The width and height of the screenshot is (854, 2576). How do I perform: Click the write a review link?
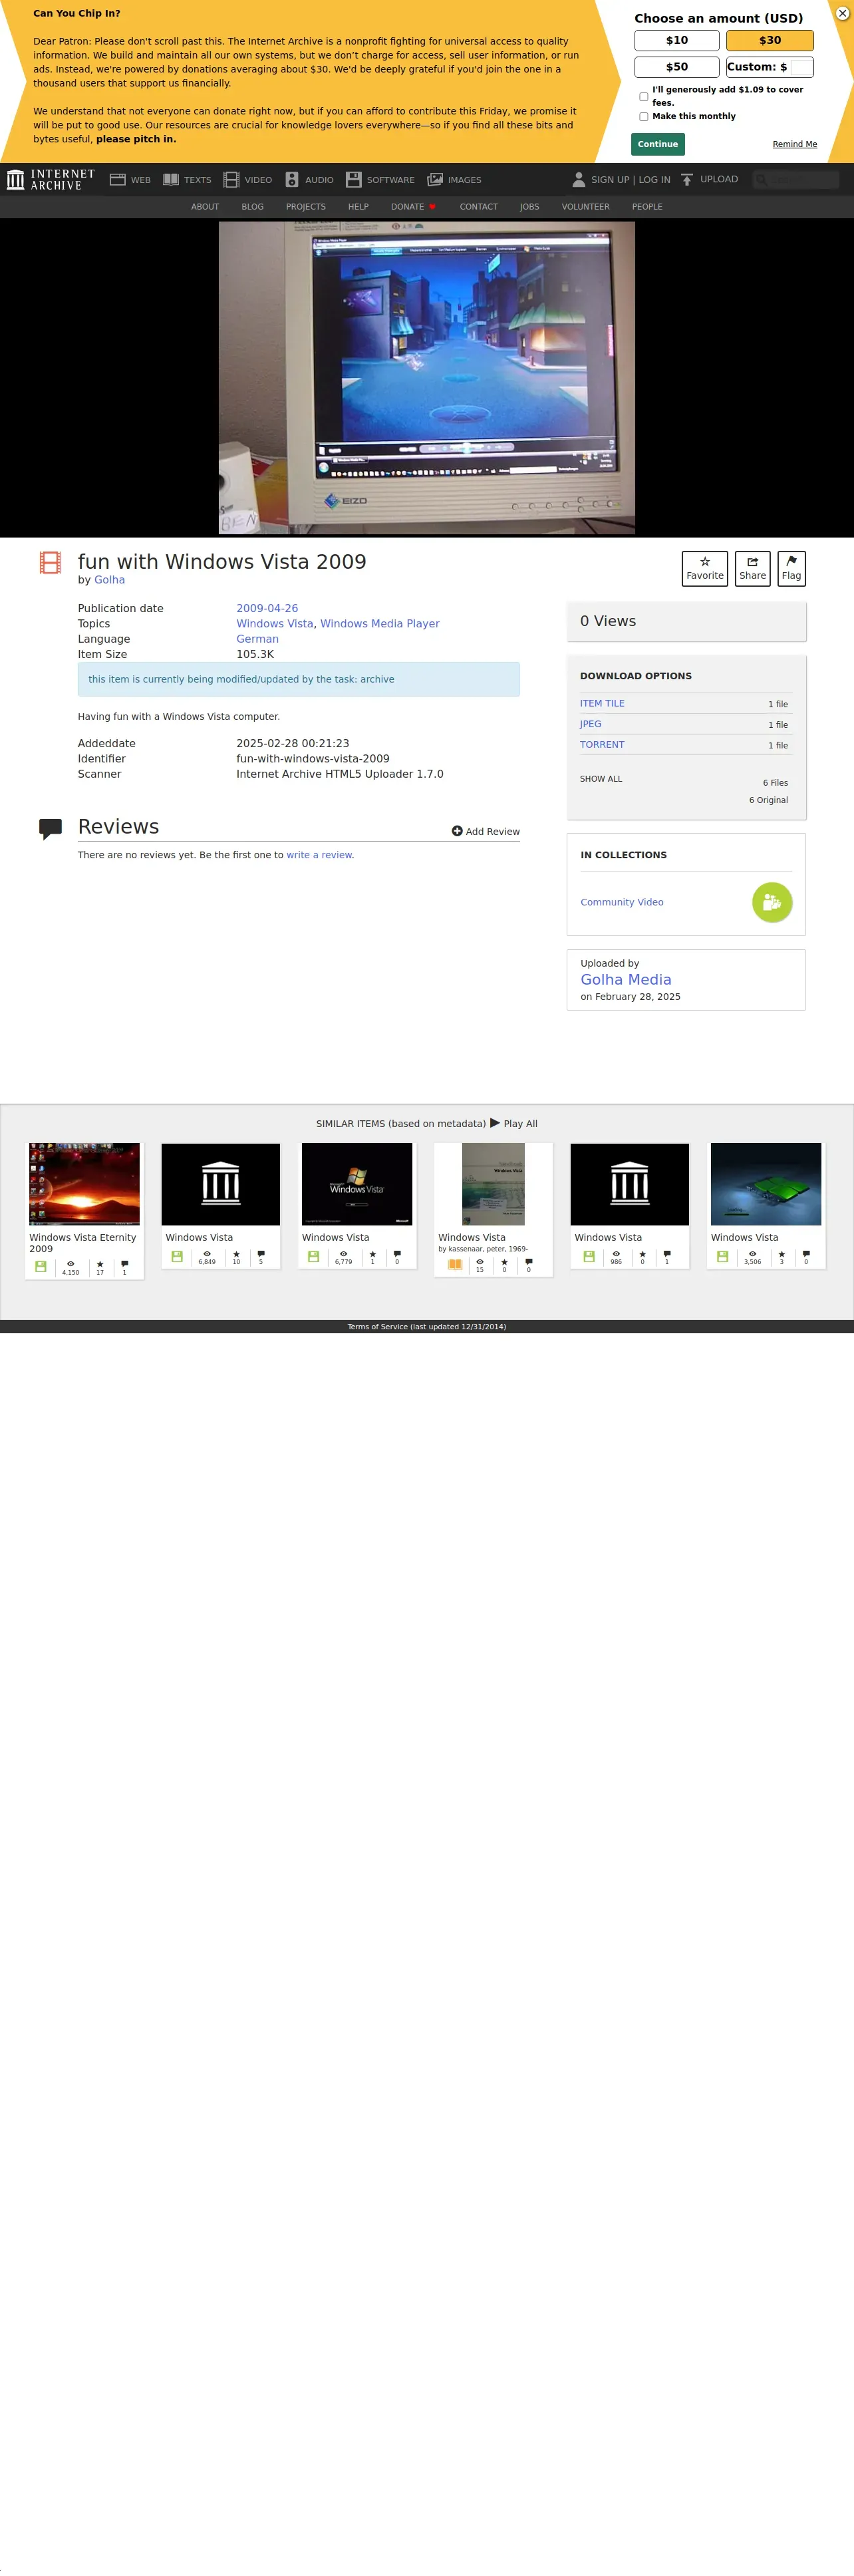(319, 855)
